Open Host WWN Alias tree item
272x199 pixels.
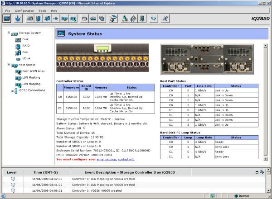[x=34, y=71]
